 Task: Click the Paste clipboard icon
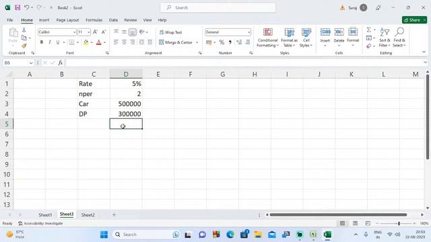[13, 33]
